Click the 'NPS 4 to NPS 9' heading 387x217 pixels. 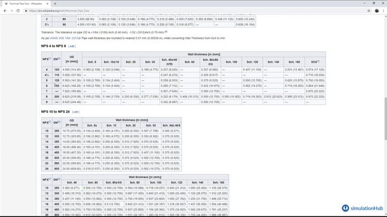pyautogui.click(x=54, y=46)
